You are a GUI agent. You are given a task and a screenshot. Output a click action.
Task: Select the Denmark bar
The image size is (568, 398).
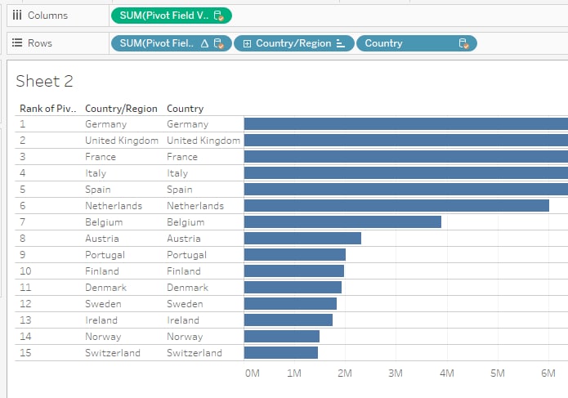coord(293,287)
